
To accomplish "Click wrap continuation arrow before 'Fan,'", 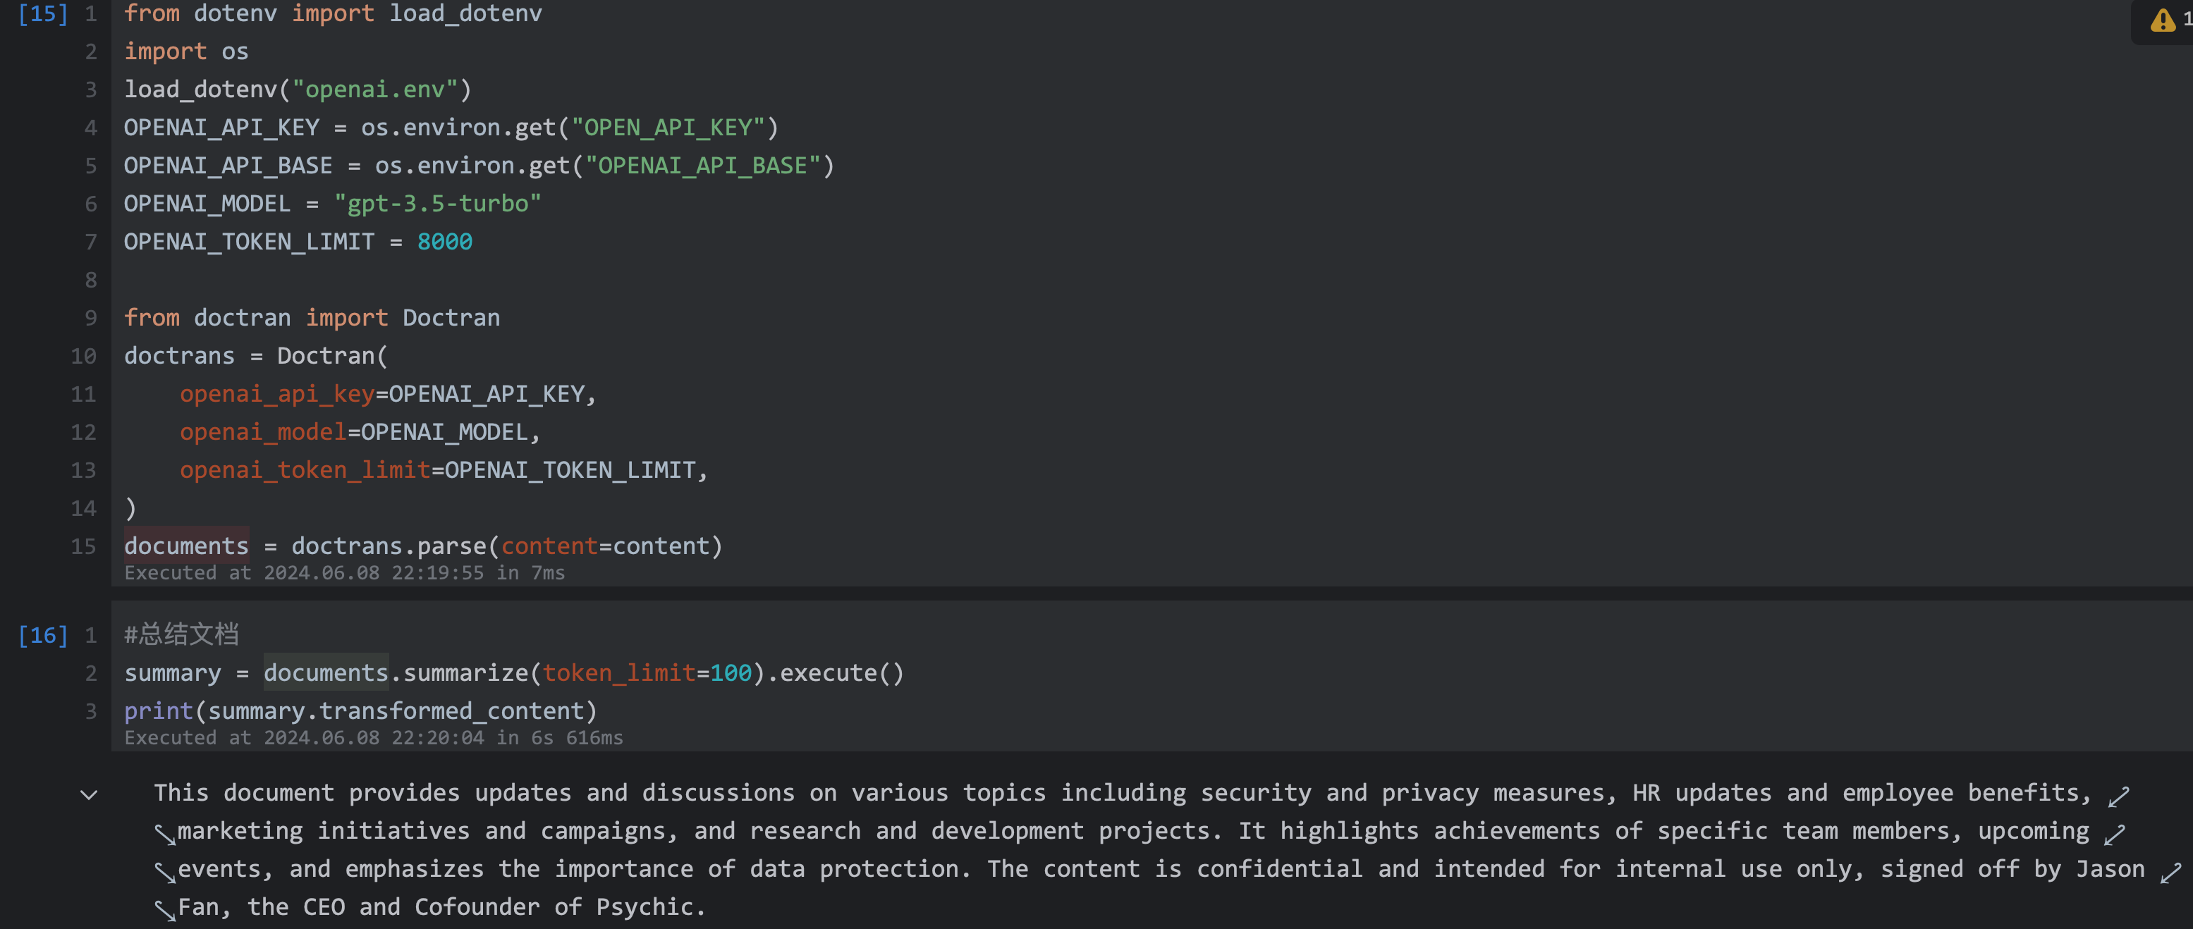I will [164, 910].
